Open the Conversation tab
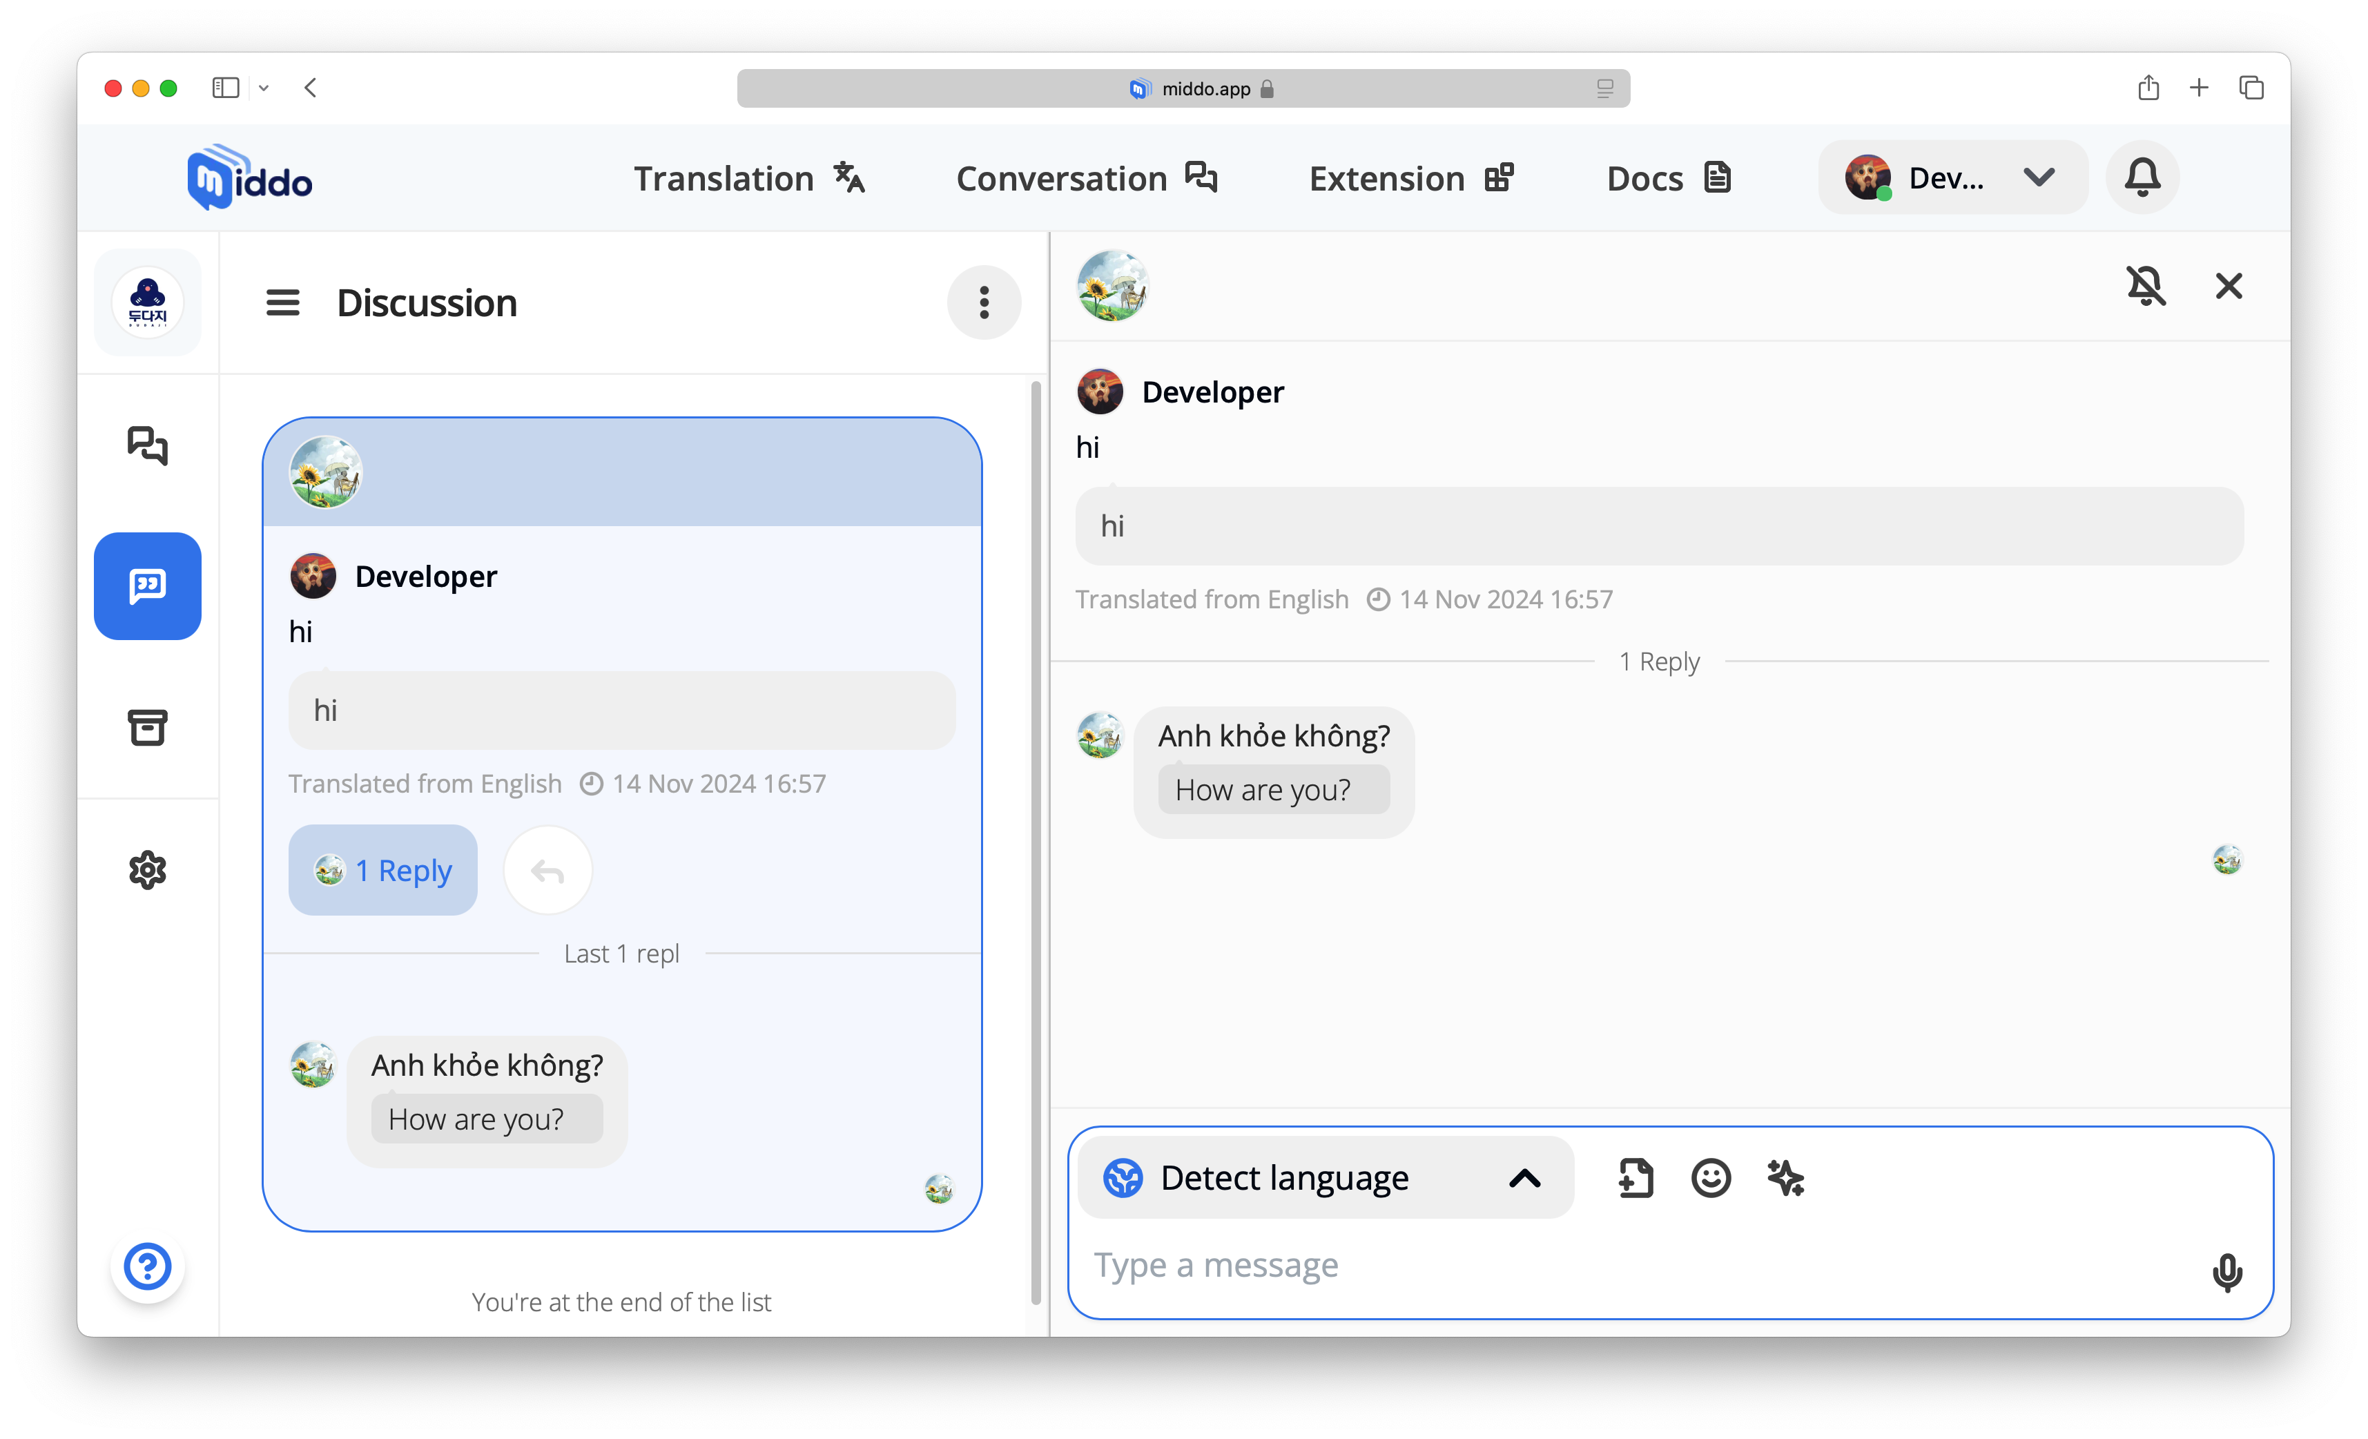Image resolution: width=2368 pixels, height=1439 pixels. 1086,178
